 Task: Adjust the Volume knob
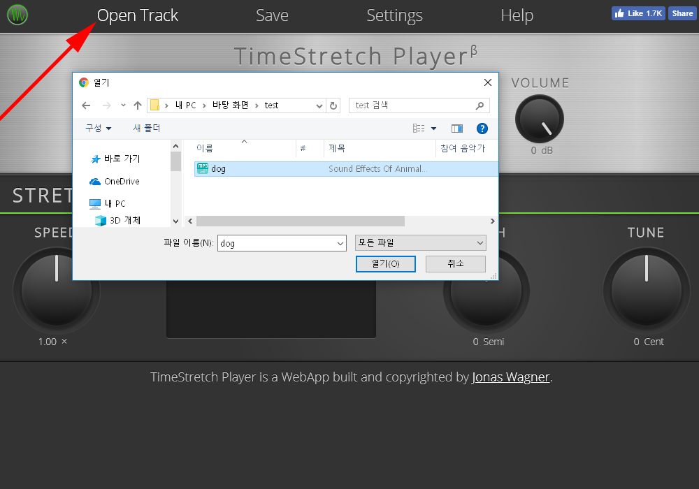coord(540,119)
